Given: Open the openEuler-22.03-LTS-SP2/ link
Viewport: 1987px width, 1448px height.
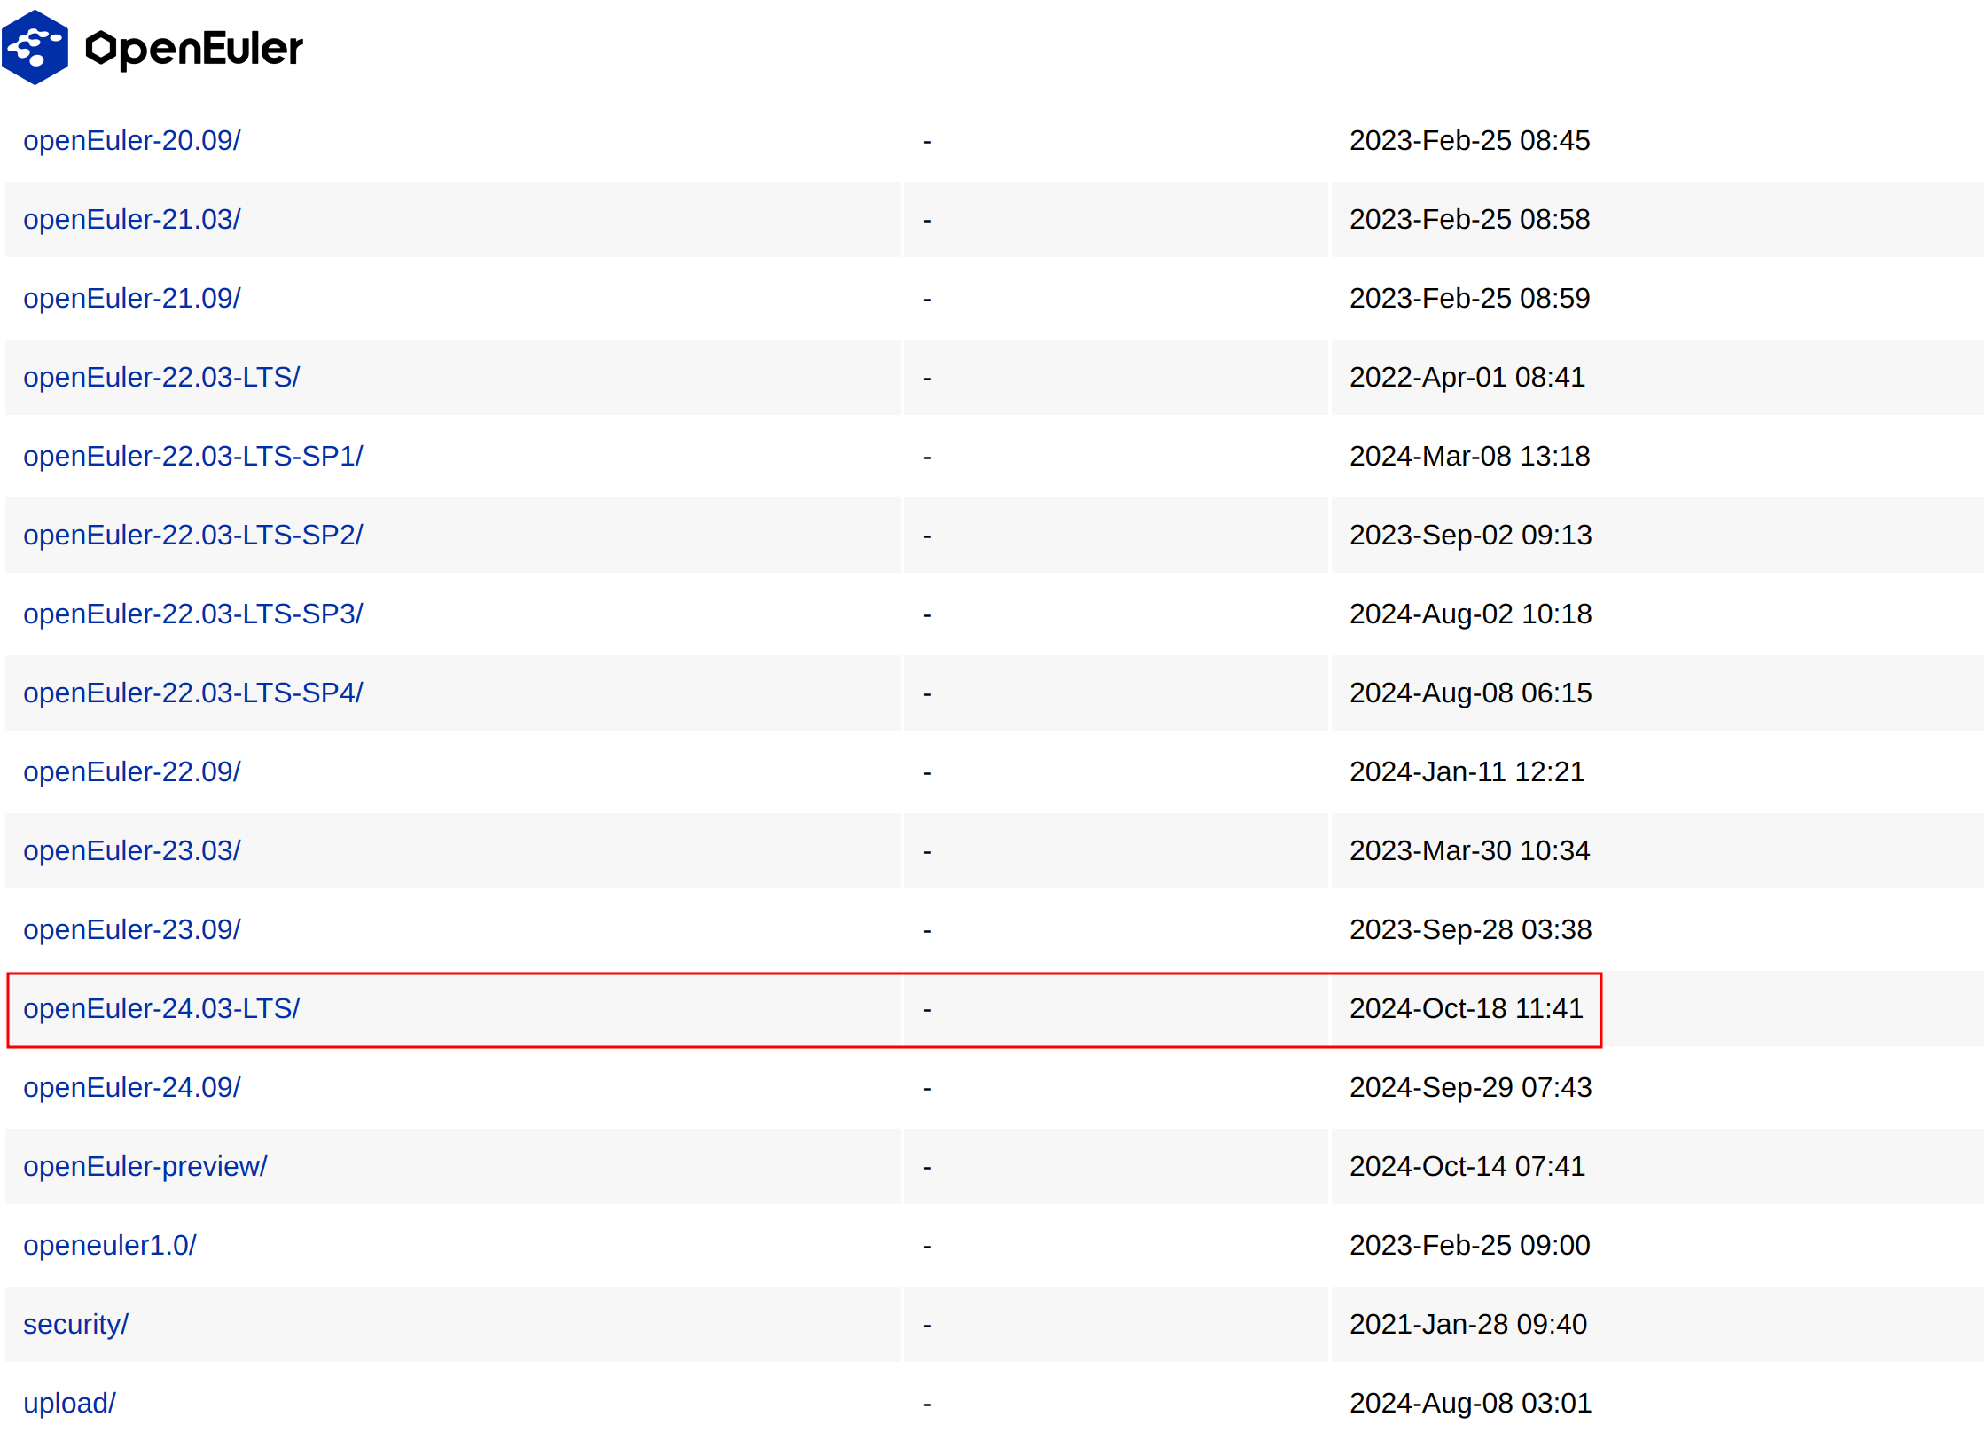Looking at the screenshot, I should click(192, 535).
